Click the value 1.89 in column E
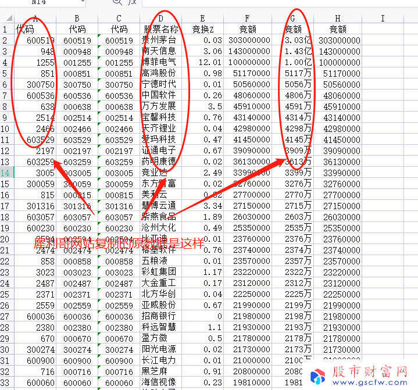Image resolution: width=418 pixels, height=390 pixels. click(202, 217)
